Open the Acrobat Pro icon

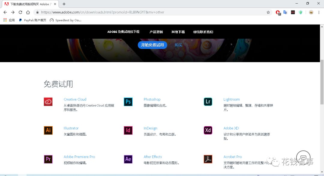[208, 159]
